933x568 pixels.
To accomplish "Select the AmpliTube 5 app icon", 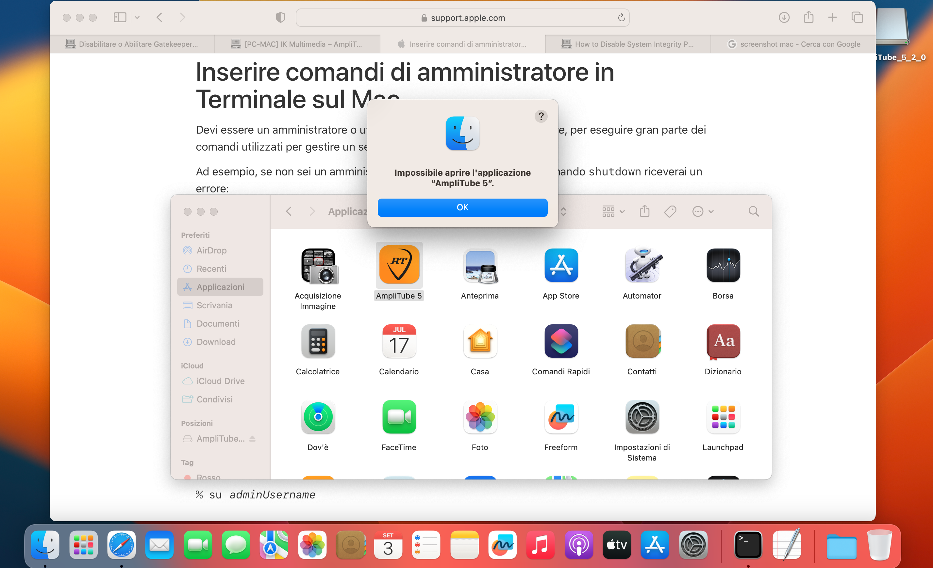I will (x=399, y=265).
